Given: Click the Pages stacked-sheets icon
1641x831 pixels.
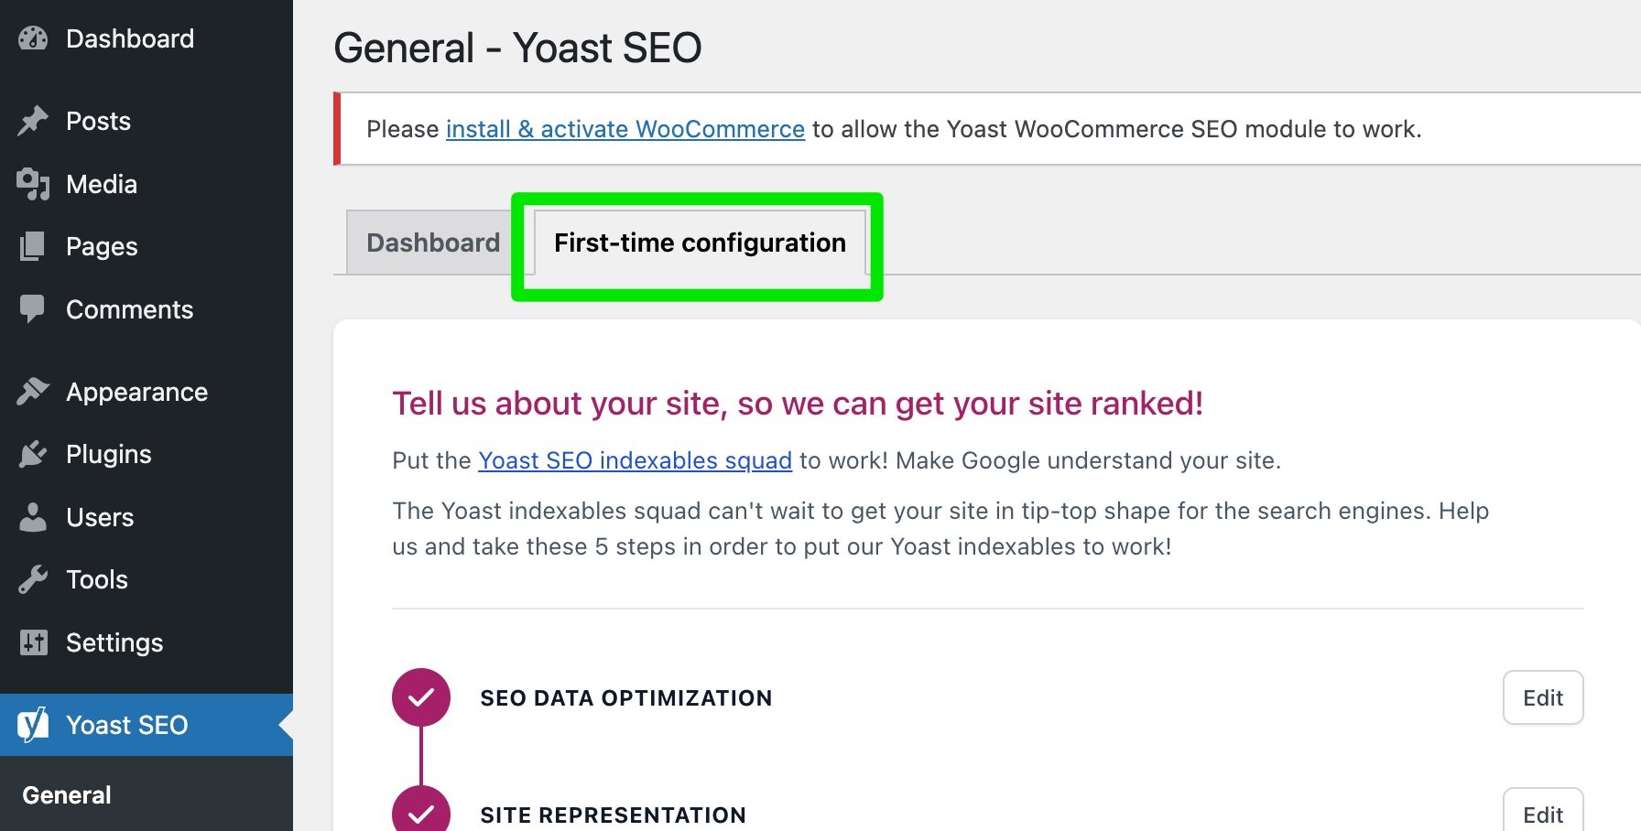Looking at the screenshot, I should 33,246.
